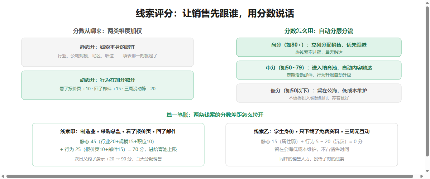Select heading 分数怎么用：自动分层分流
430x179 pixels.
tap(319, 31)
